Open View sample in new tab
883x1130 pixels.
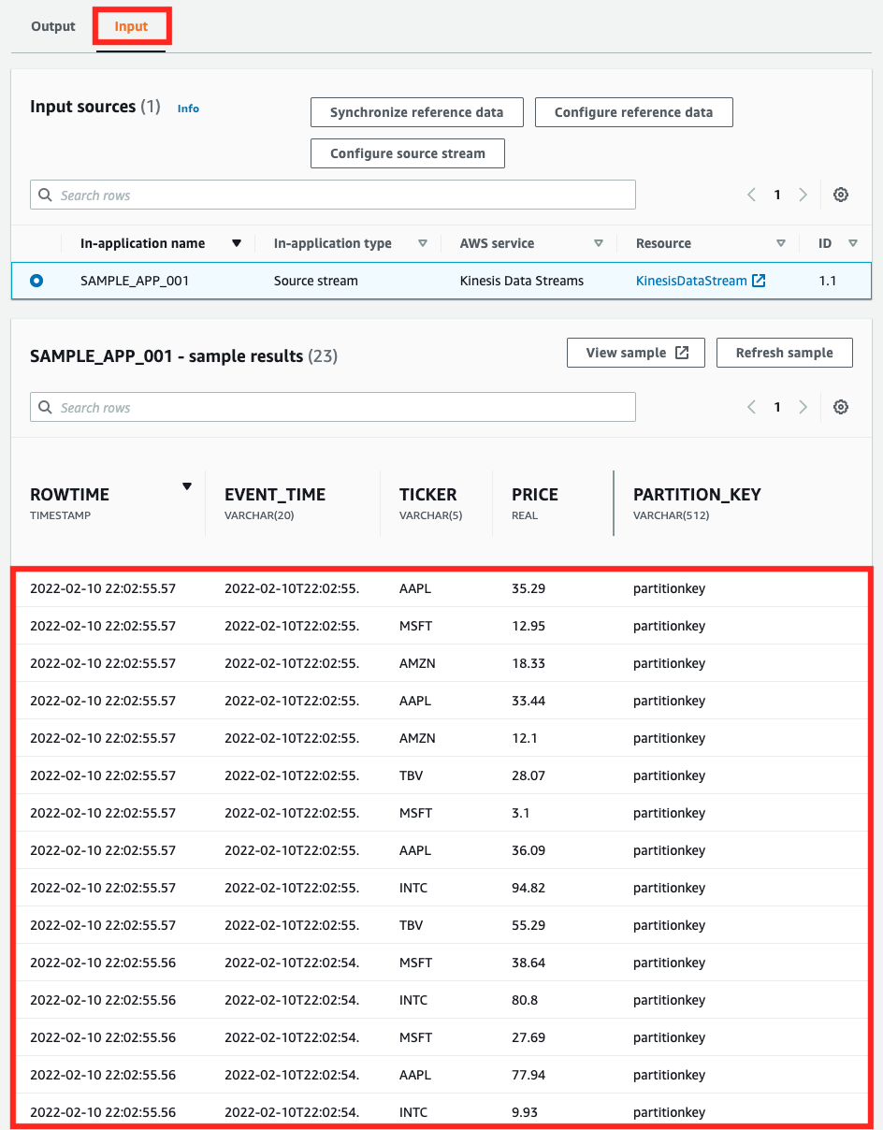point(635,353)
